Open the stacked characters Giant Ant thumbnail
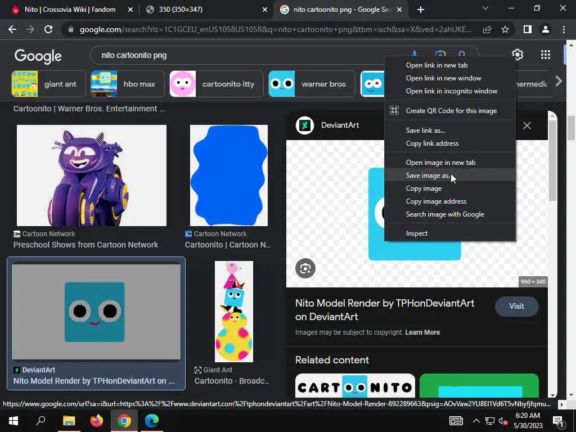The height and width of the screenshot is (432, 576). pyautogui.click(x=234, y=312)
